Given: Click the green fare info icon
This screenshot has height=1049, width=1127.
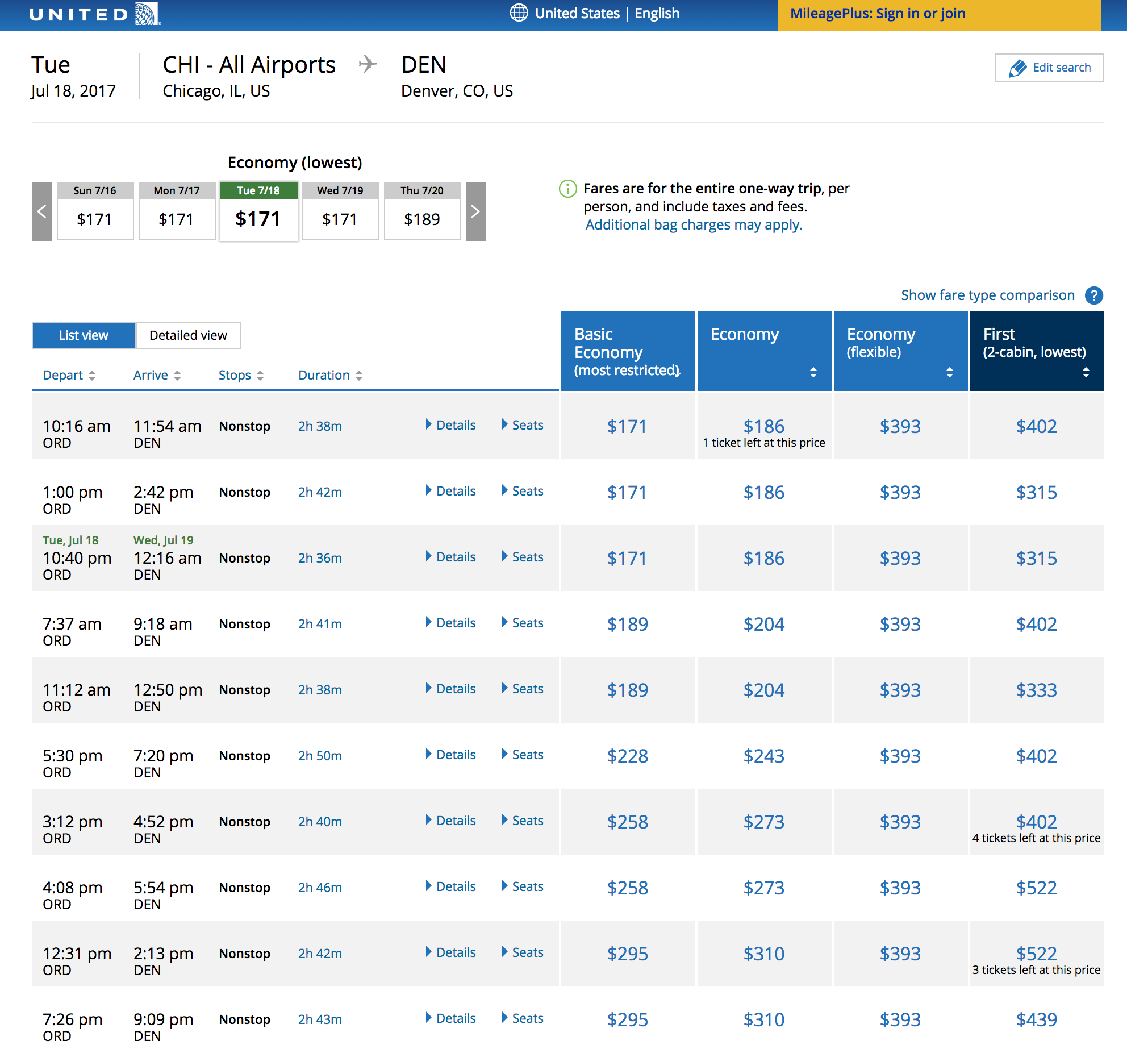Looking at the screenshot, I should pos(567,189).
